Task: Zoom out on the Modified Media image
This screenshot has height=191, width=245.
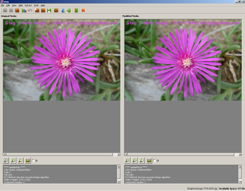Action: tap(134, 160)
